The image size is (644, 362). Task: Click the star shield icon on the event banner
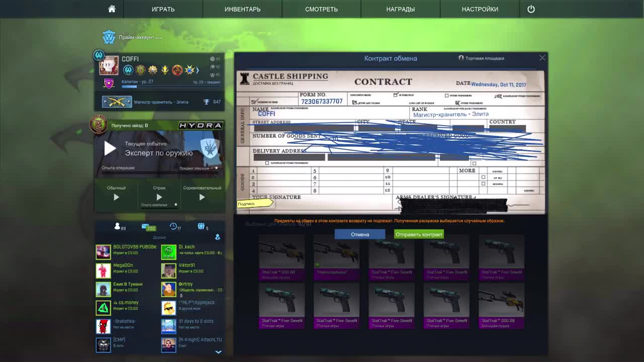209,148
